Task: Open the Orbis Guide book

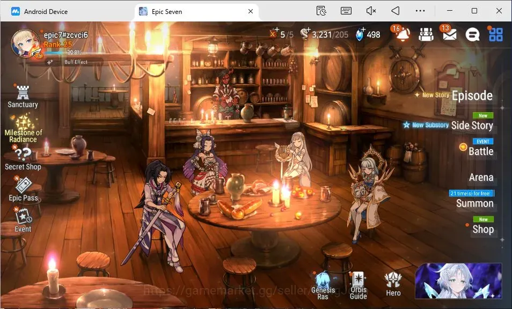Action: coord(358,285)
